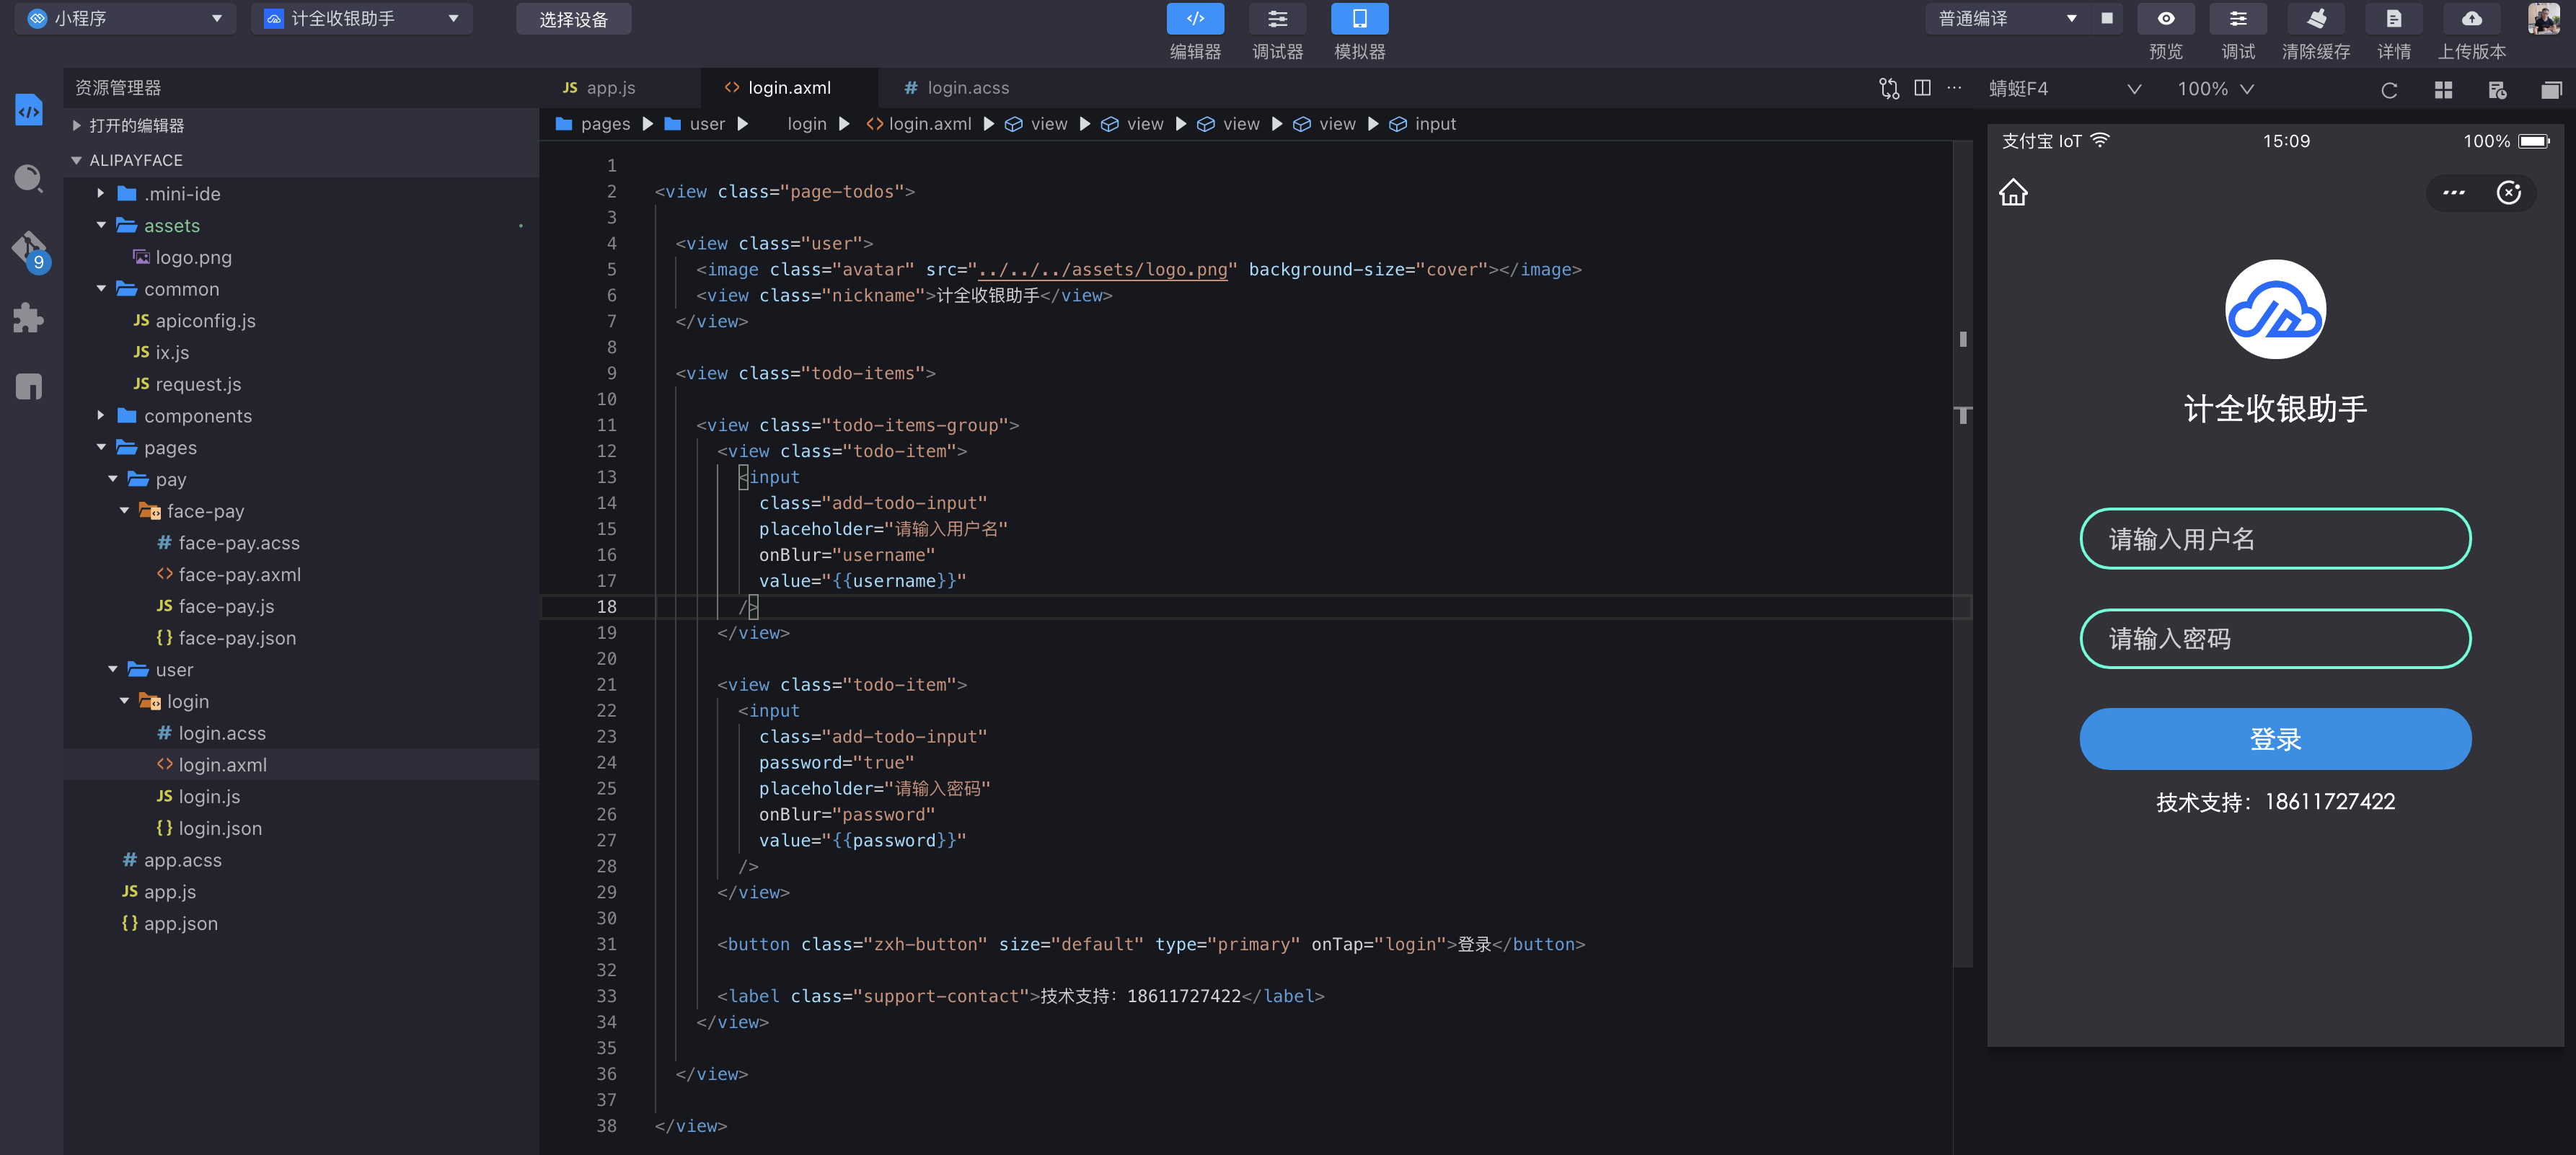Open face-pay.js in the file tree

point(226,606)
